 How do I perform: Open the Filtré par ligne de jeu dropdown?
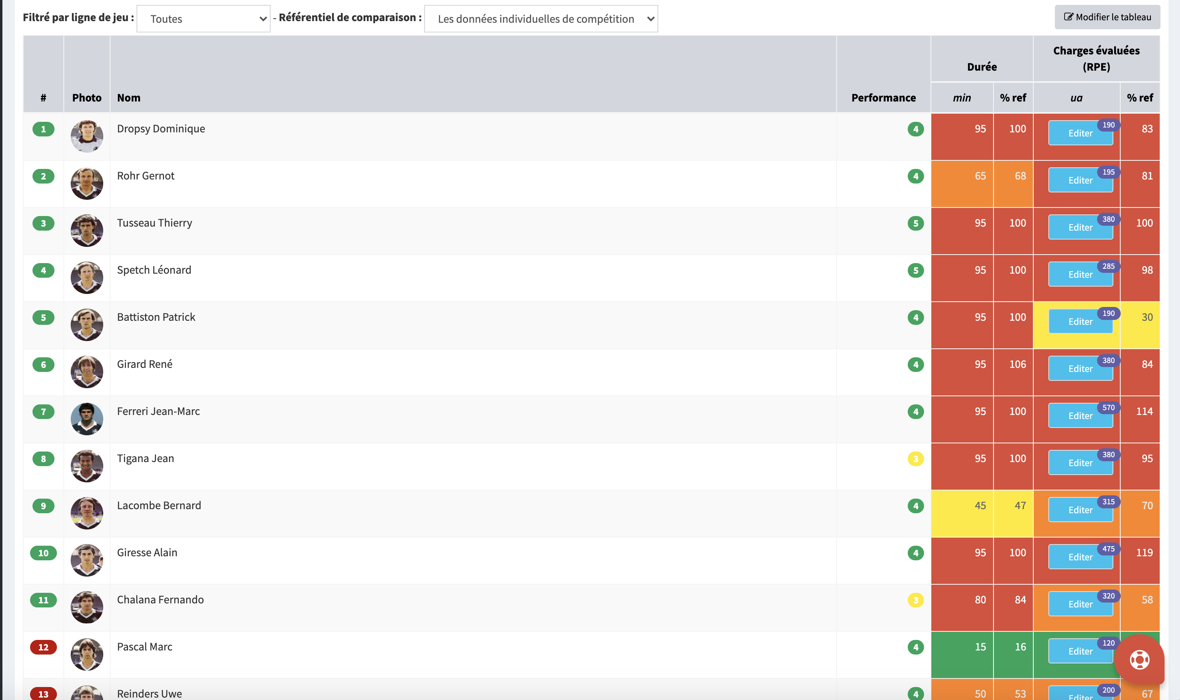(x=204, y=19)
